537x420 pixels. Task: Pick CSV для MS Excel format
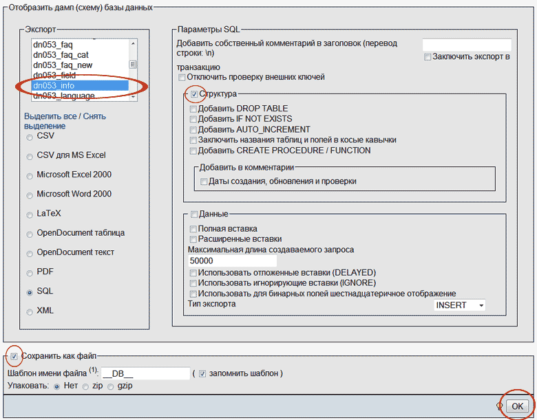(29, 157)
